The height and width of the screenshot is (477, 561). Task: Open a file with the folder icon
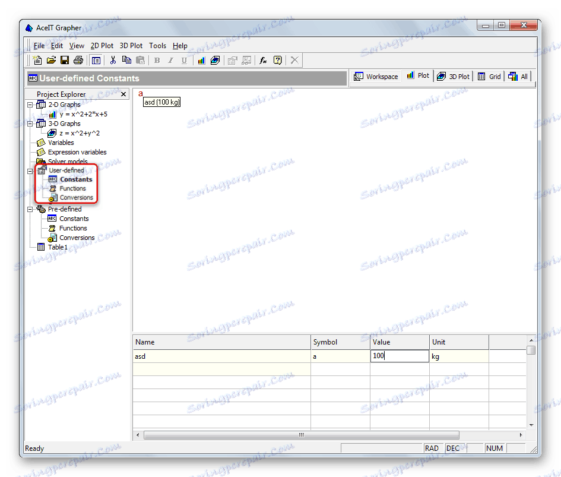(51, 60)
